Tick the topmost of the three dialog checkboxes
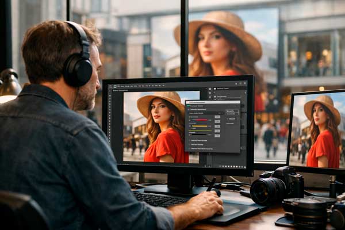Screen dimensions: 345x230 189,140
